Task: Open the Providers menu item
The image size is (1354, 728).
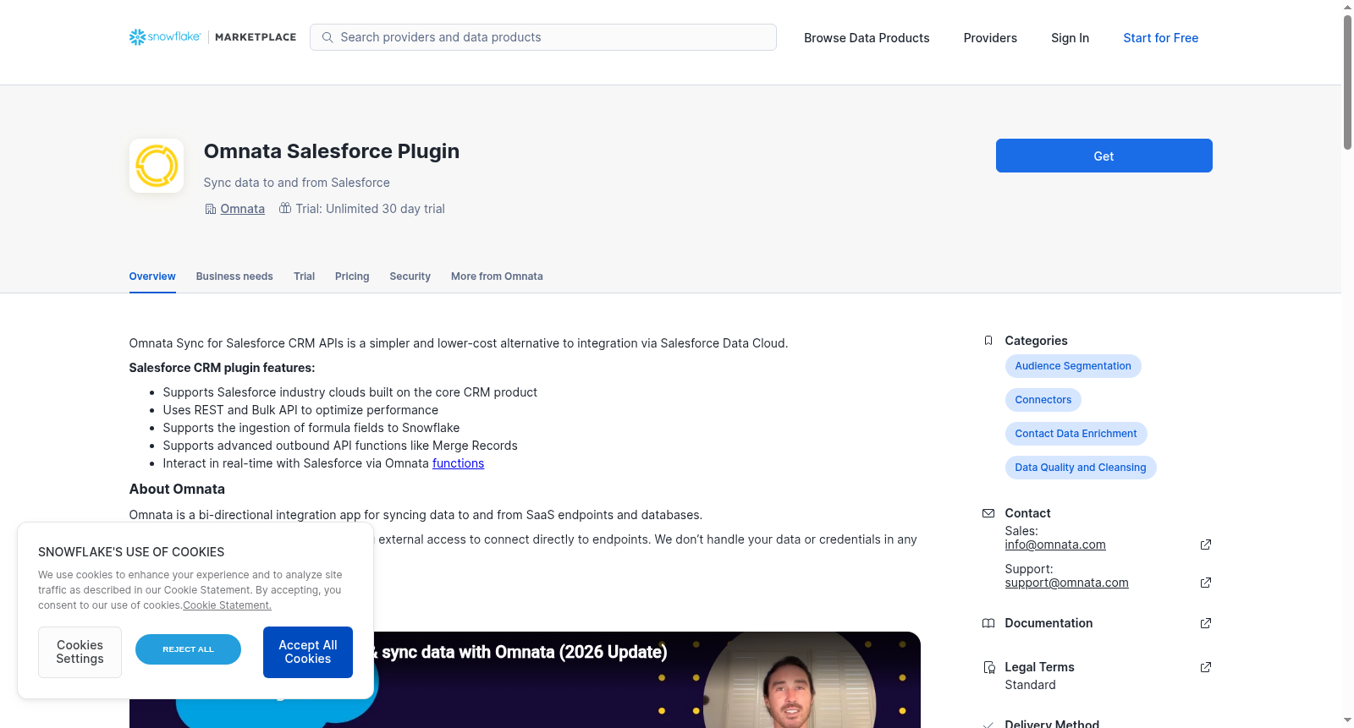Action: tap(990, 38)
